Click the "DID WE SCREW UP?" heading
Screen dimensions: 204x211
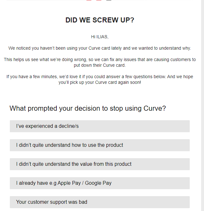pyautogui.click(x=100, y=20)
